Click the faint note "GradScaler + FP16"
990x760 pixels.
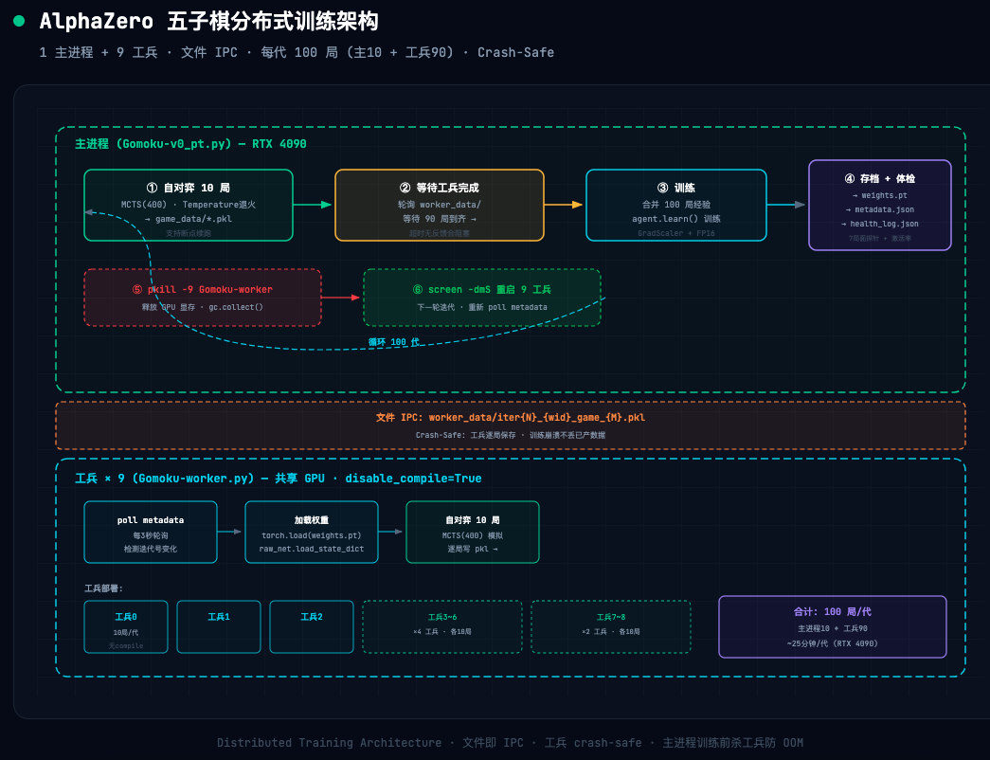(675, 233)
